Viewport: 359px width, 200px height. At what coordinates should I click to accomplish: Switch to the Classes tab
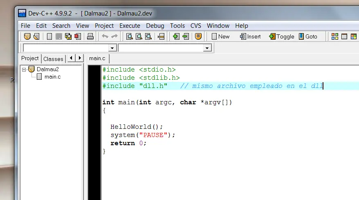[53, 59]
